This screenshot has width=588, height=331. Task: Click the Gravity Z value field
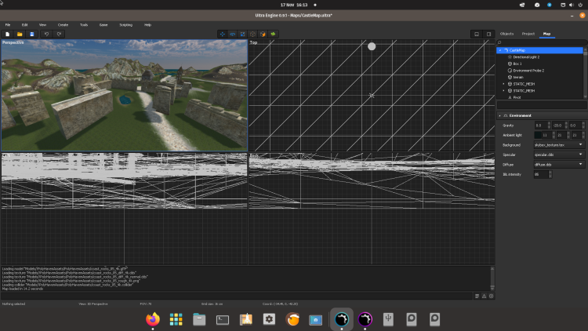[x=575, y=125]
